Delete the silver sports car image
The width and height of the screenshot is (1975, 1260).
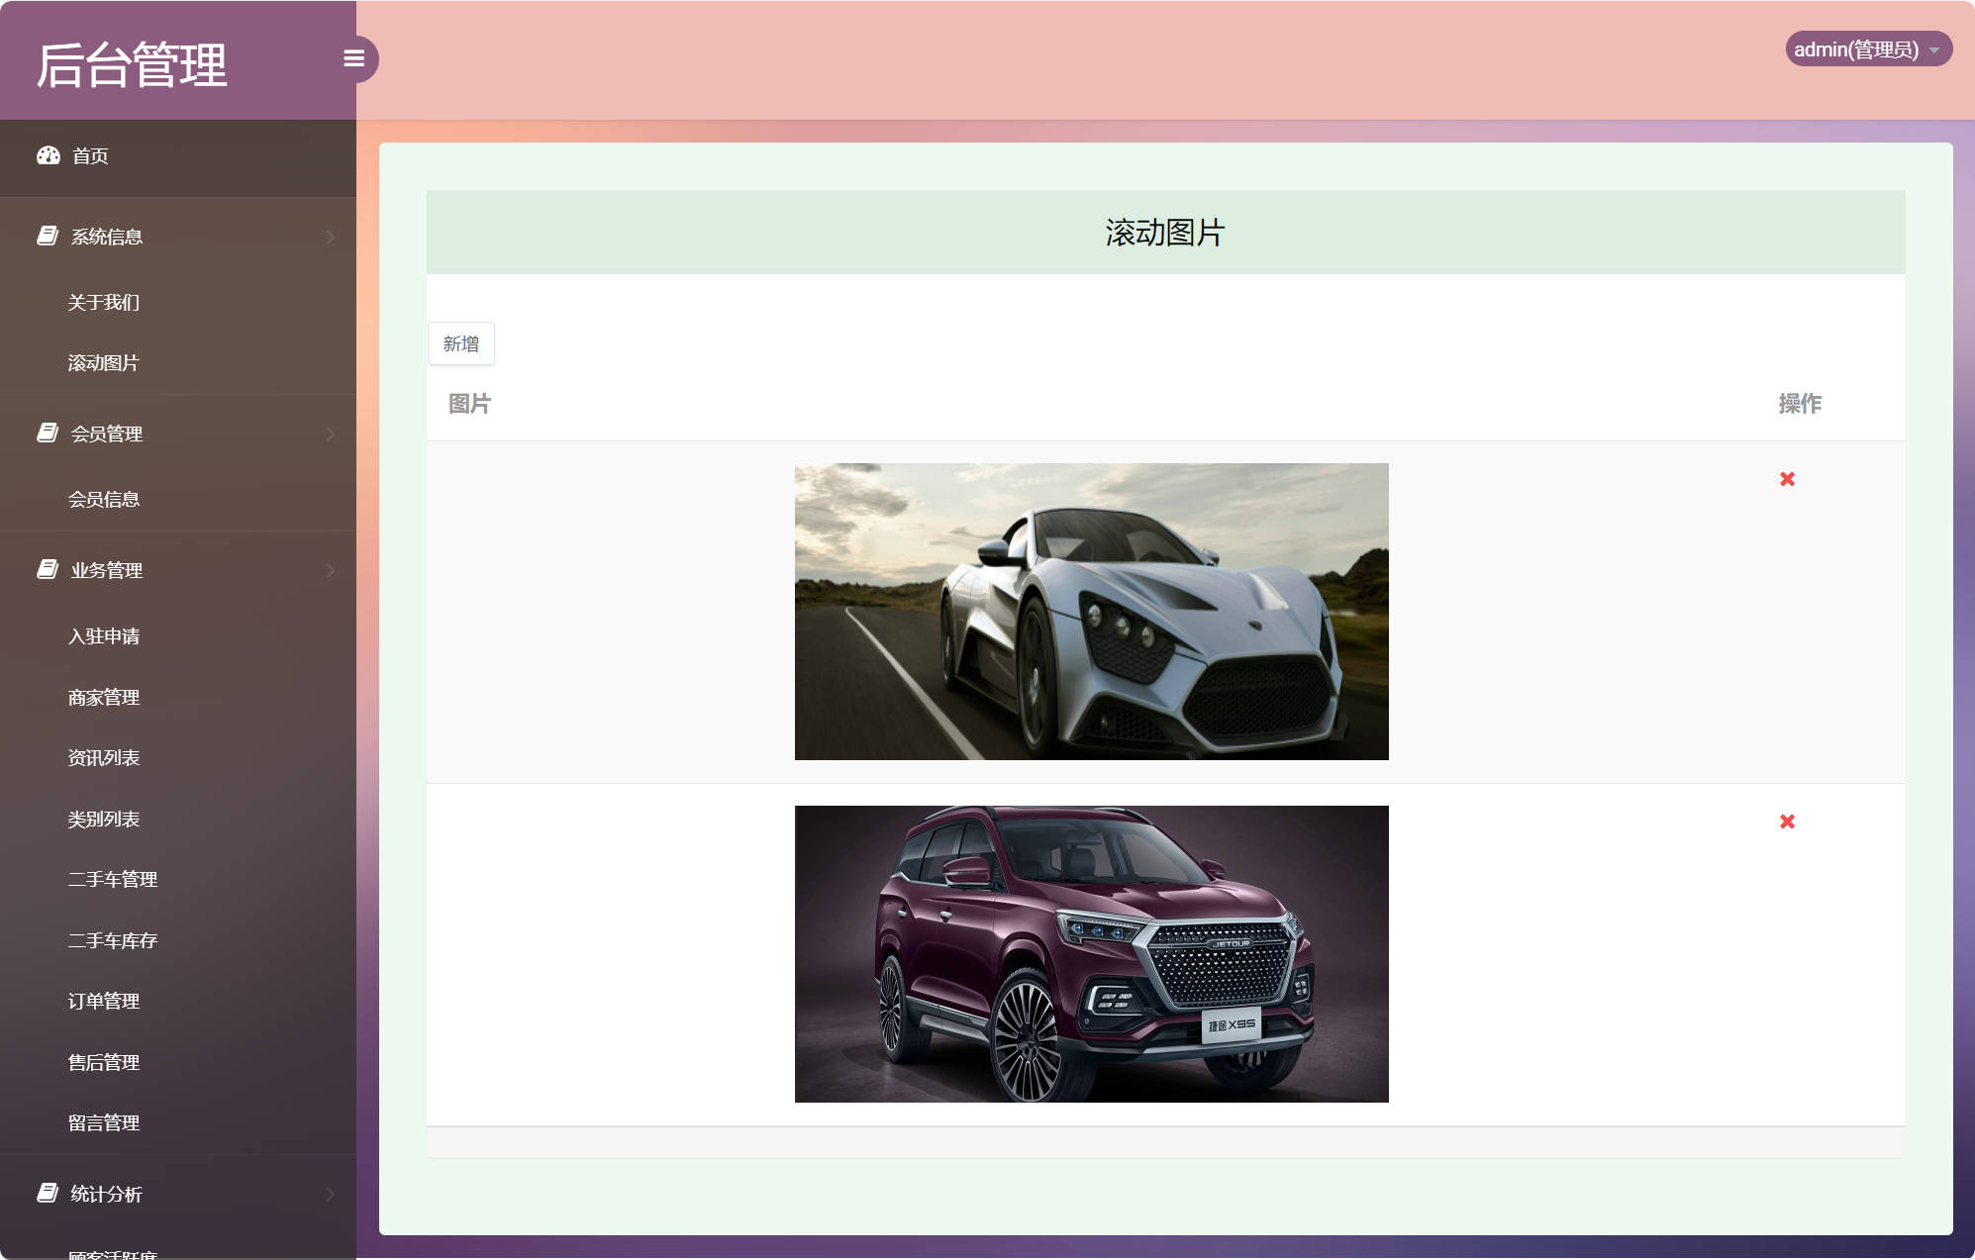[1787, 479]
